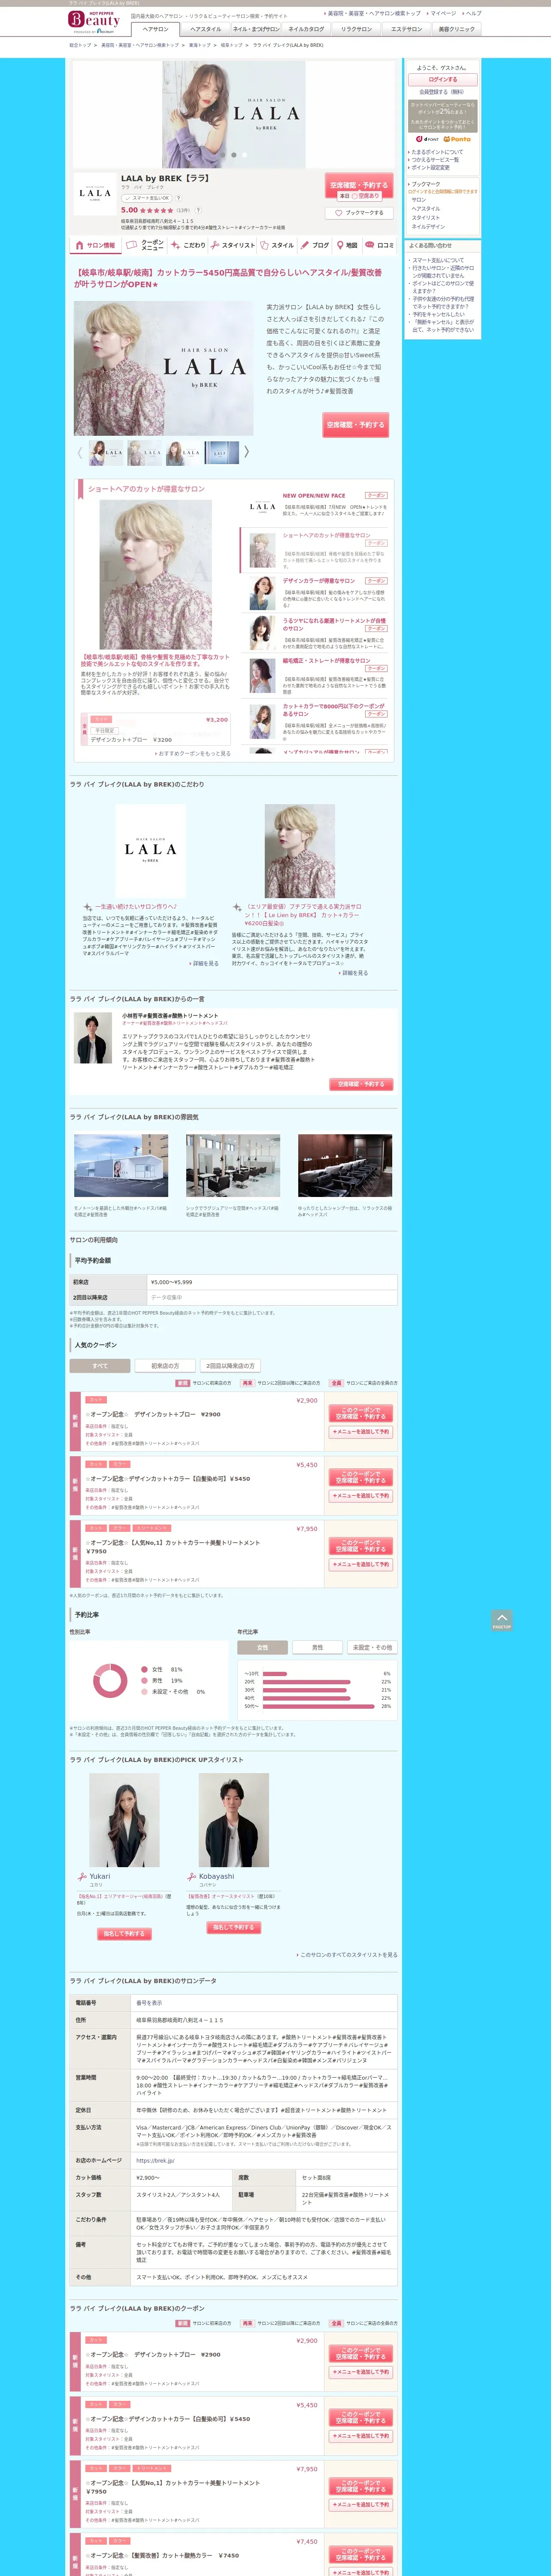The width and height of the screenshot is (551, 2576).
Task: Select the 美容クリニック navigation tab
Action: click(456, 29)
